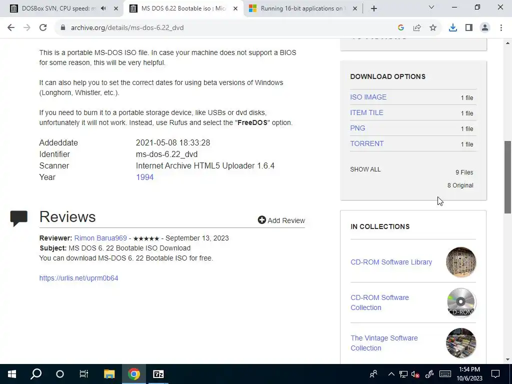Open network status tray icon
The image size is (512, 384).
[x=403, y=374]
